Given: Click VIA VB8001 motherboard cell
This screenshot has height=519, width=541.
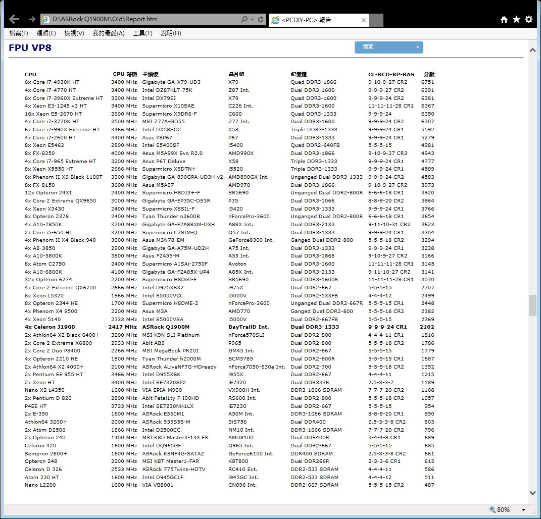Looking at the screenshot, I should [x=158, y=485].
